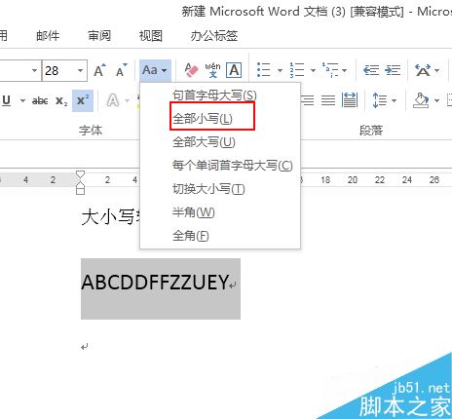Toggle strikethrough abc formatting
Viewport: 452px width, 419px height.
[40, 101]
